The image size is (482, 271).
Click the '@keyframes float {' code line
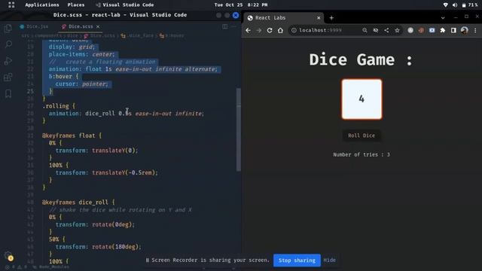coord(72,135)
